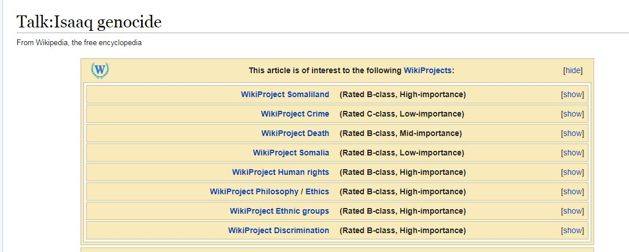Toggle show for WikiProject Human rights
Viewport: 629px width, 252px height.
(572, 172)
